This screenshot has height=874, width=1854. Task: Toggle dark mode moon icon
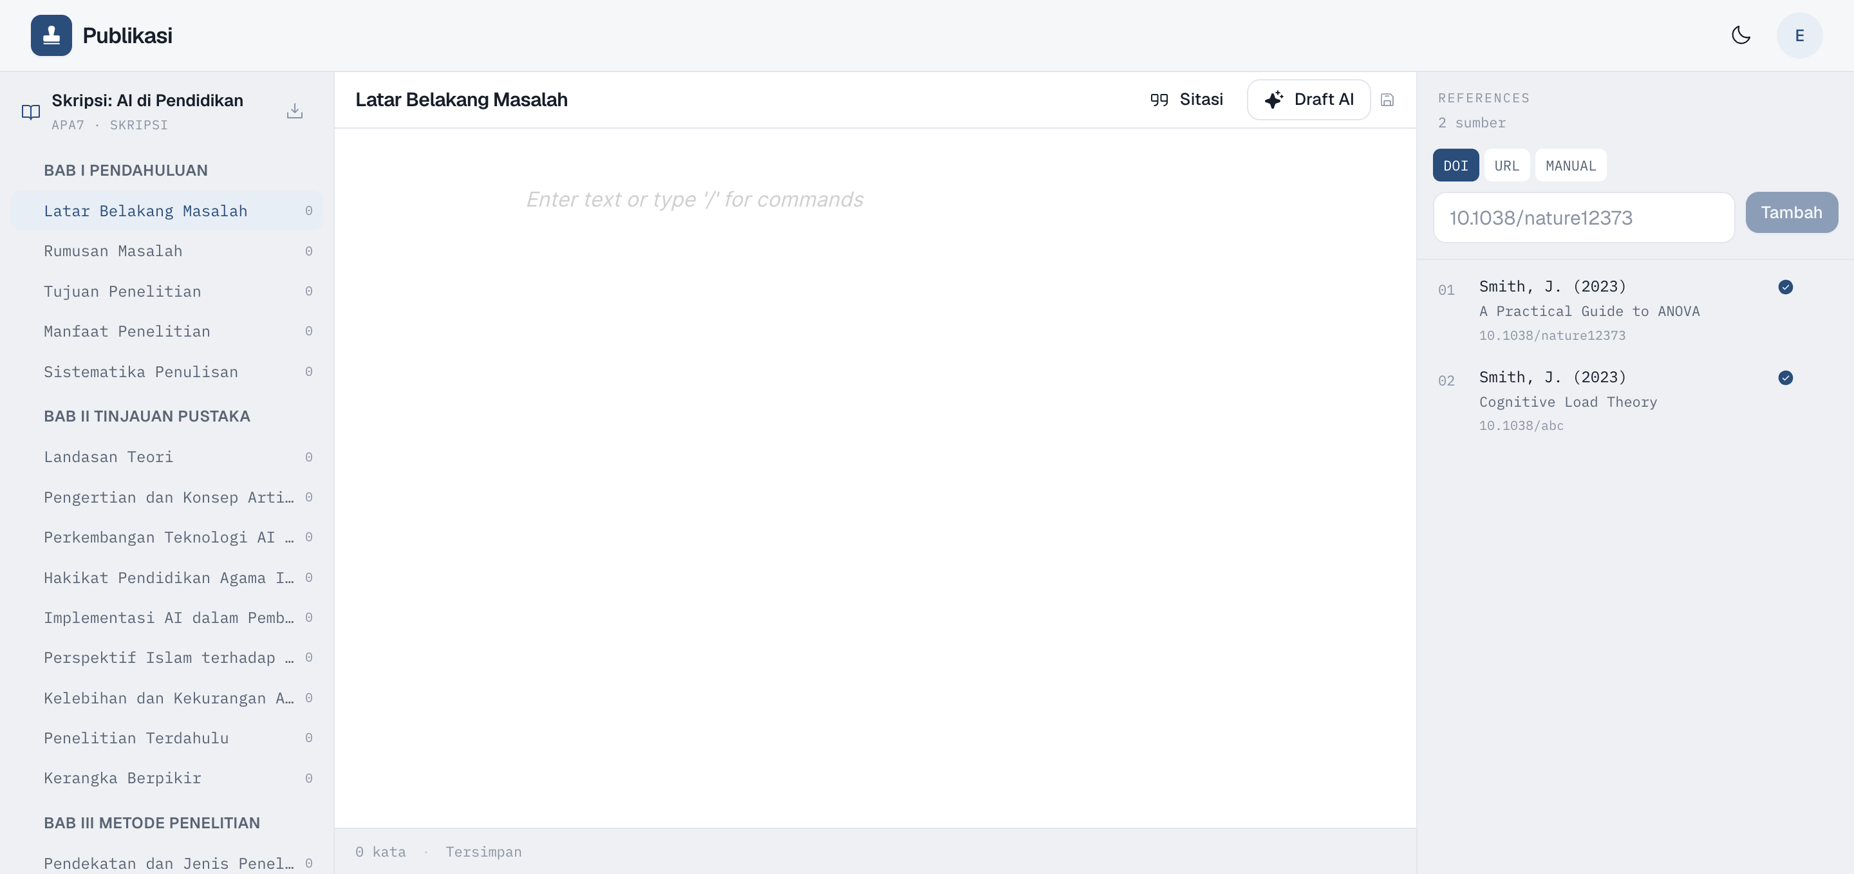point(1740,35)
